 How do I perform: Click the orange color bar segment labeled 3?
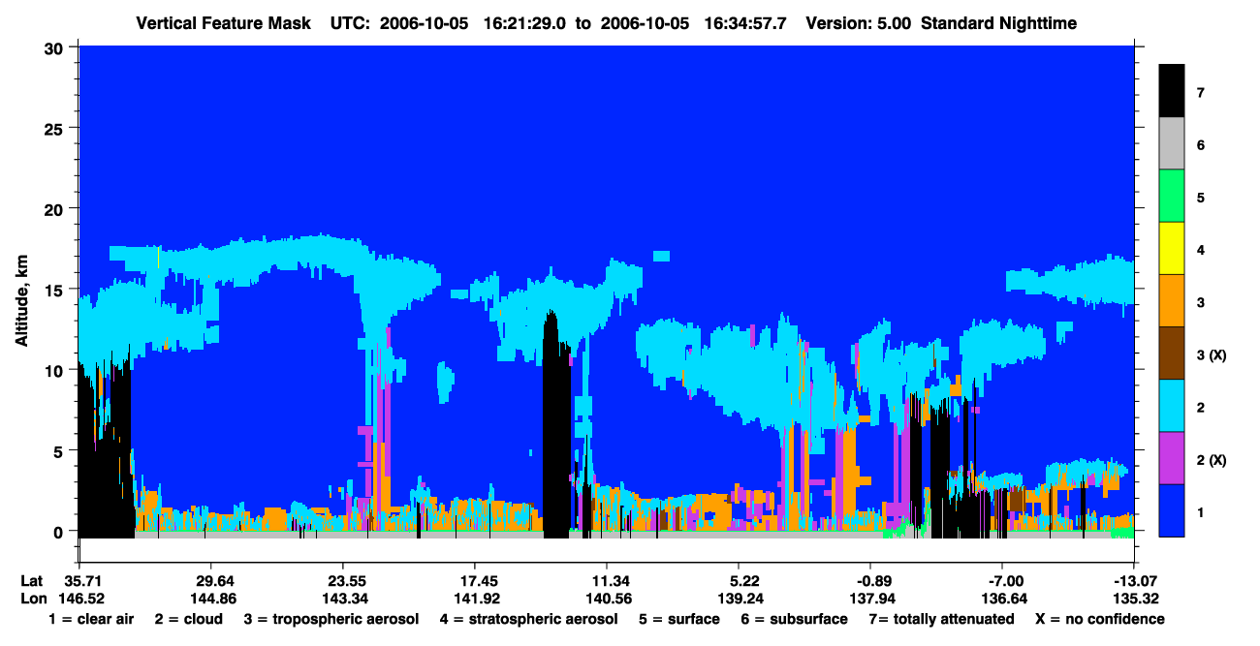click(1172, 301)
